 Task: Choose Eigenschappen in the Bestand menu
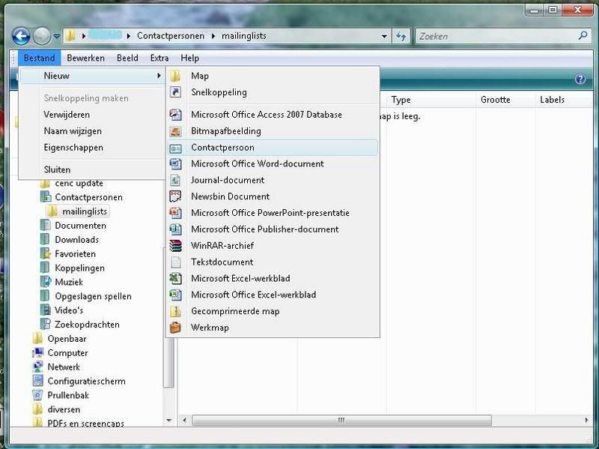pyautogui.click(x=73, y=148)
